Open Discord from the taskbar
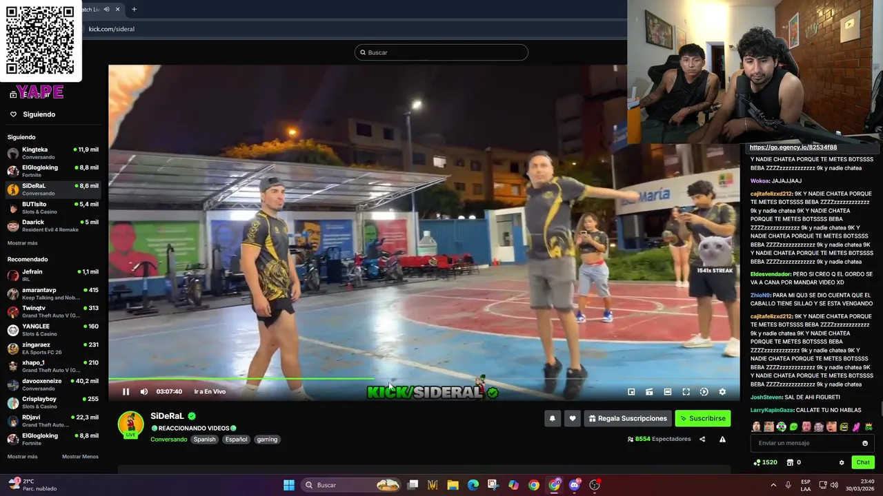This screenshot has width=883, height=496. [x=575, y=485]
